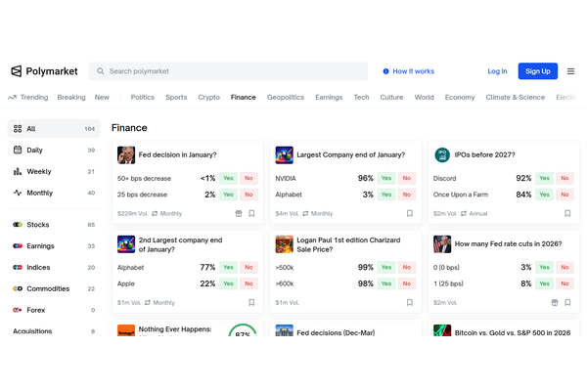Choose the Commodities sidebar category
The width and height of the screenshot is (587, 391).
47,288
